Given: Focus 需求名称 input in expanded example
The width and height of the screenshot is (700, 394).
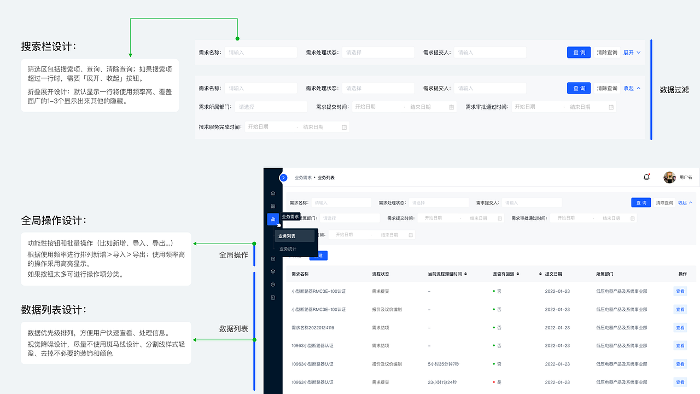Looking at the screenshot, I should click(x=260, y=88).
